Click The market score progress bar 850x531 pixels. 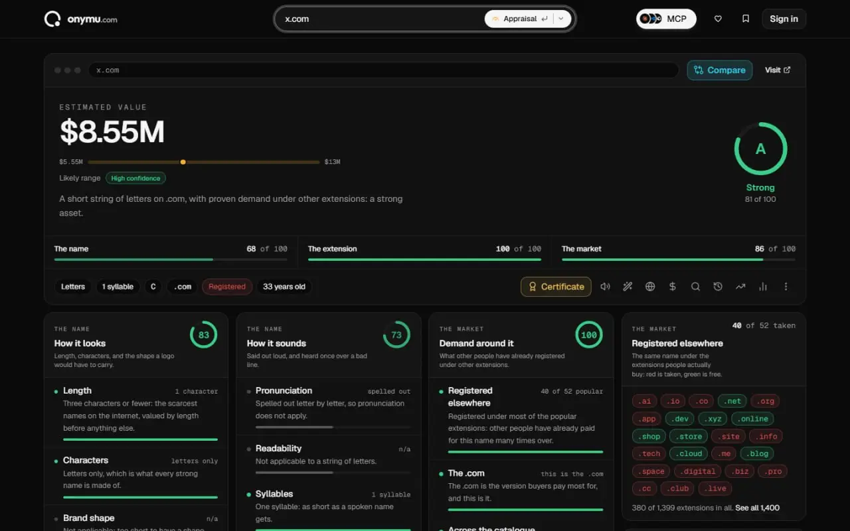tap(679, 260)
